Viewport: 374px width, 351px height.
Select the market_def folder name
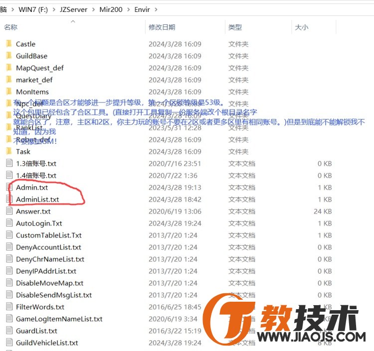[34, 80]
